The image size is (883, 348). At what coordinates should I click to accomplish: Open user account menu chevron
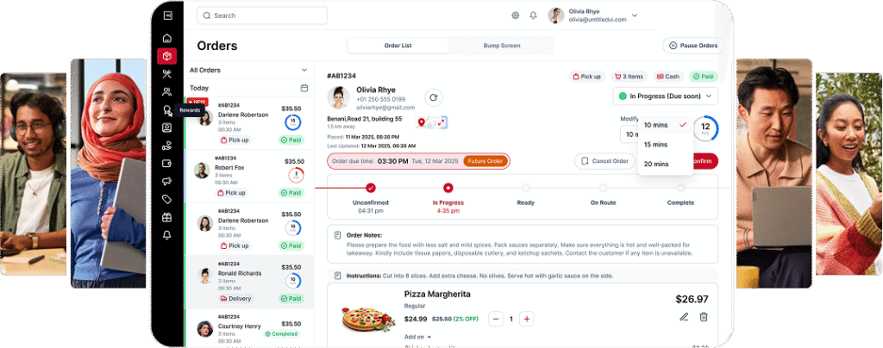point(635,16)
